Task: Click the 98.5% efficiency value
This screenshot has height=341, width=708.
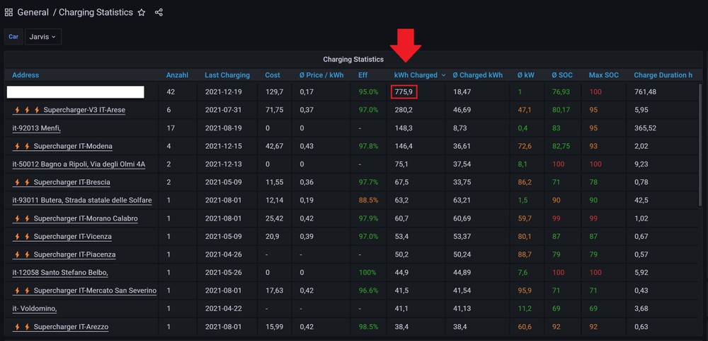Action: (368, 327)
